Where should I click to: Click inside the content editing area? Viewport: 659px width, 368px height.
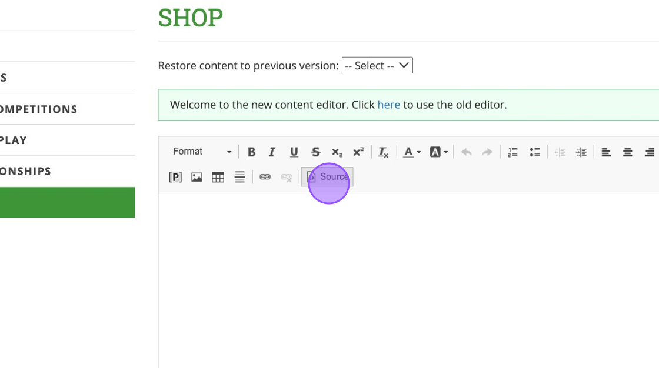[408, 280]
